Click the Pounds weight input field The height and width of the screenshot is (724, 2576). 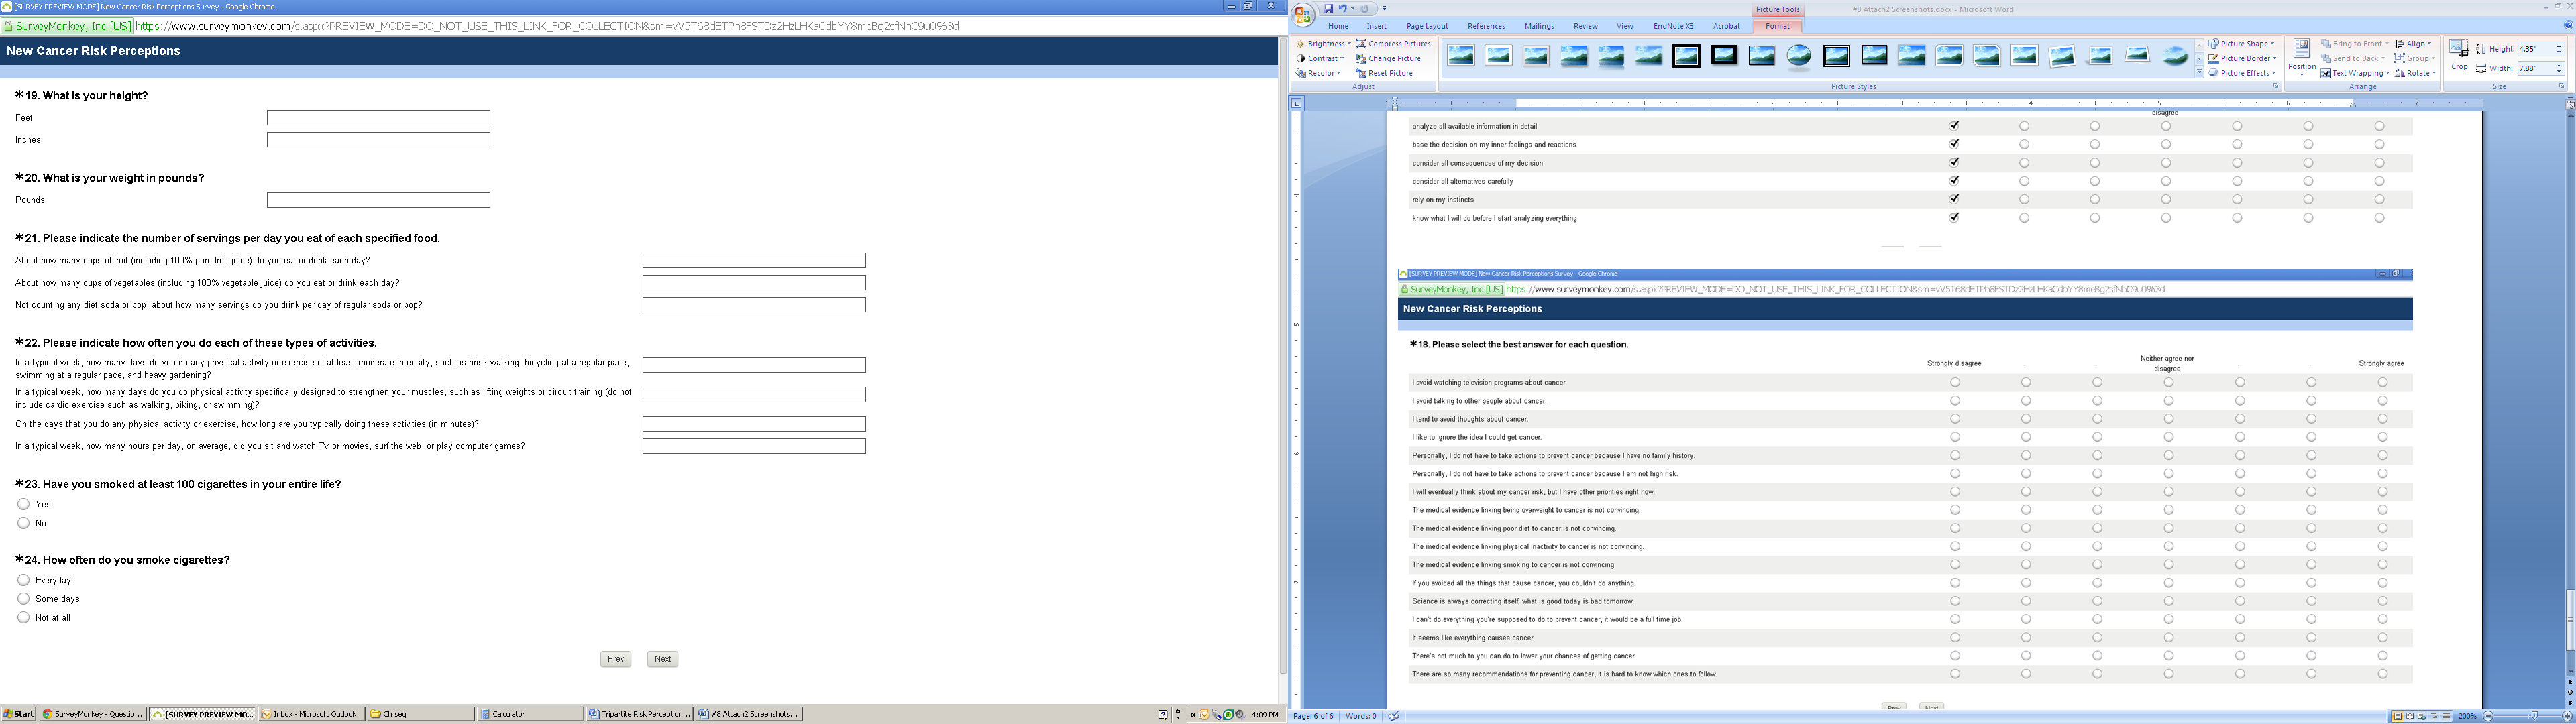pos(378,201)
